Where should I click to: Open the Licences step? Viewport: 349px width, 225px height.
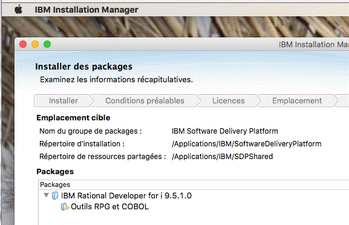(x=229, y=101)
